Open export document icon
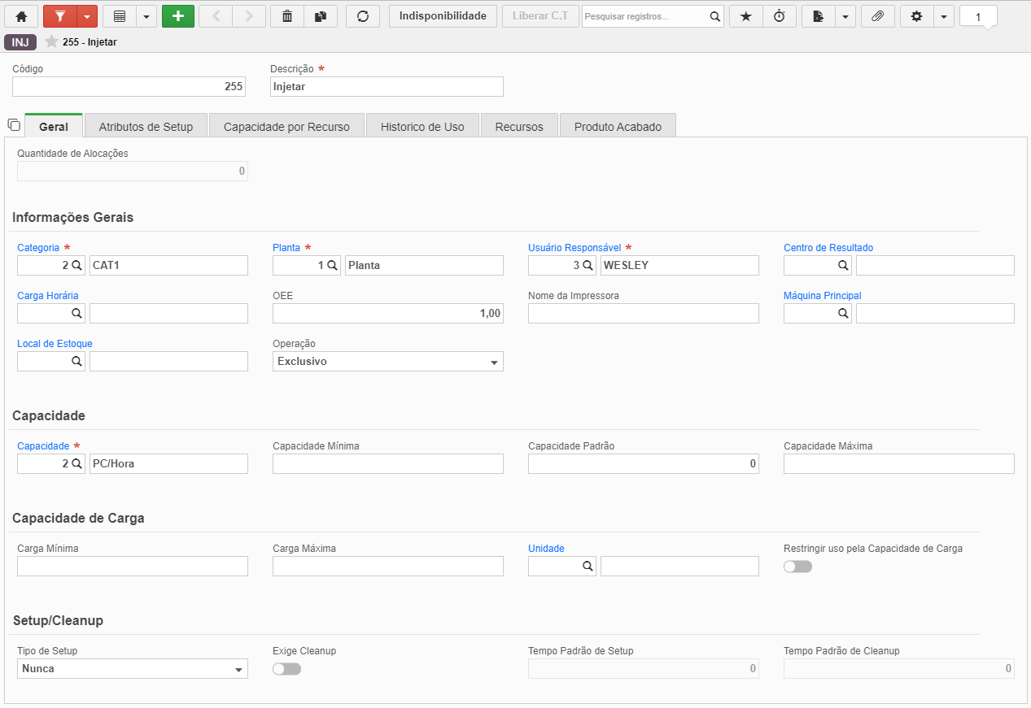1031x708 pixels. point(818,16)
